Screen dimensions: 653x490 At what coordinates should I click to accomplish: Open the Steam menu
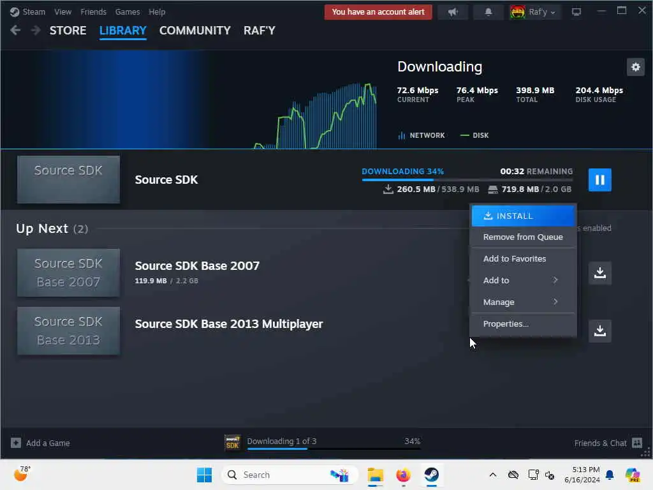pos(34,12)
